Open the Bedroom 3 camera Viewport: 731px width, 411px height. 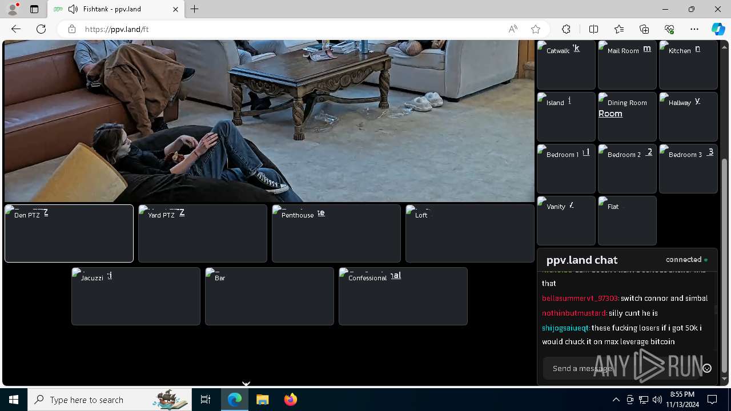coord(688,168)
